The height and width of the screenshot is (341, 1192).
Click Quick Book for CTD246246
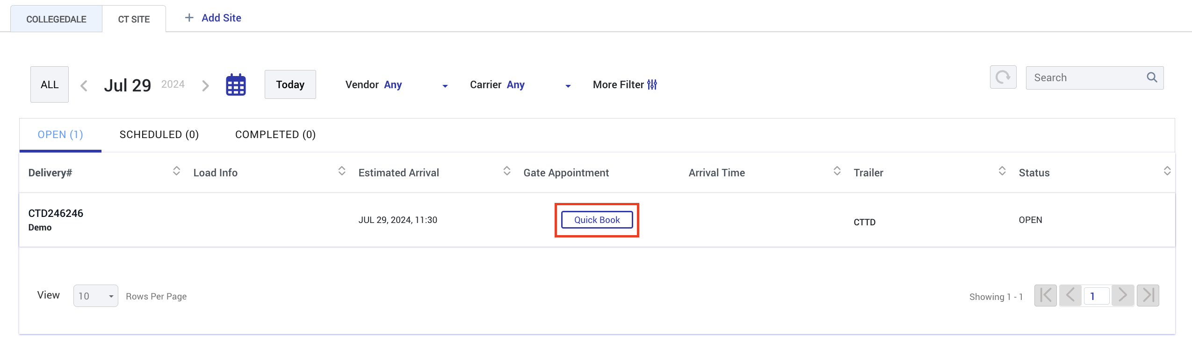point(597,220)
